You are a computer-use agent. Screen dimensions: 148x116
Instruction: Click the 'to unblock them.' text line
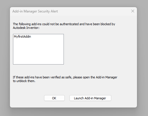[24, 81]
